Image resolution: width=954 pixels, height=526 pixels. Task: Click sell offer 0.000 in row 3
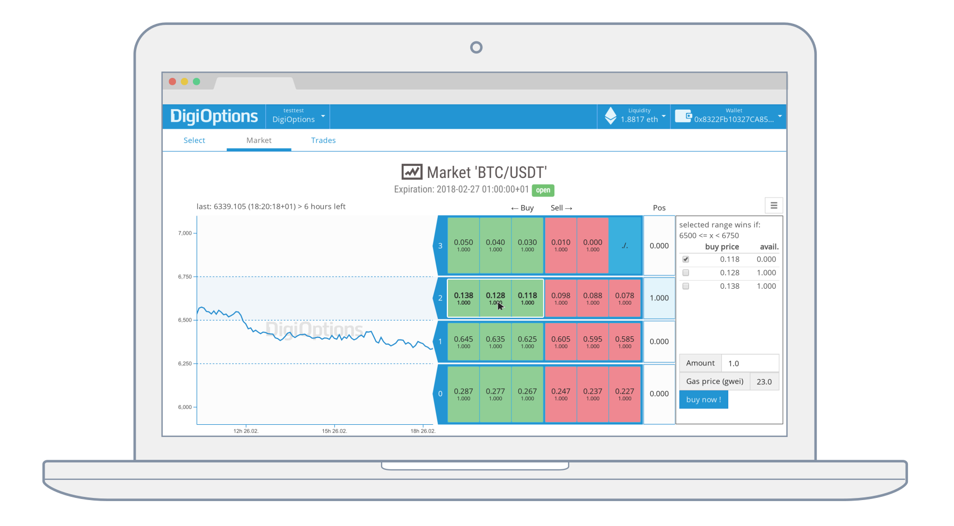click(593, 245)
